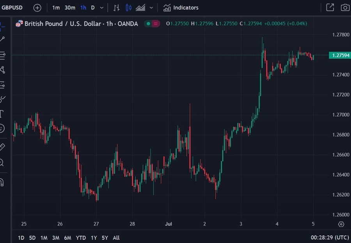
Task: Toggle magnet mode in the sidebar
Action: pos(3,181)
